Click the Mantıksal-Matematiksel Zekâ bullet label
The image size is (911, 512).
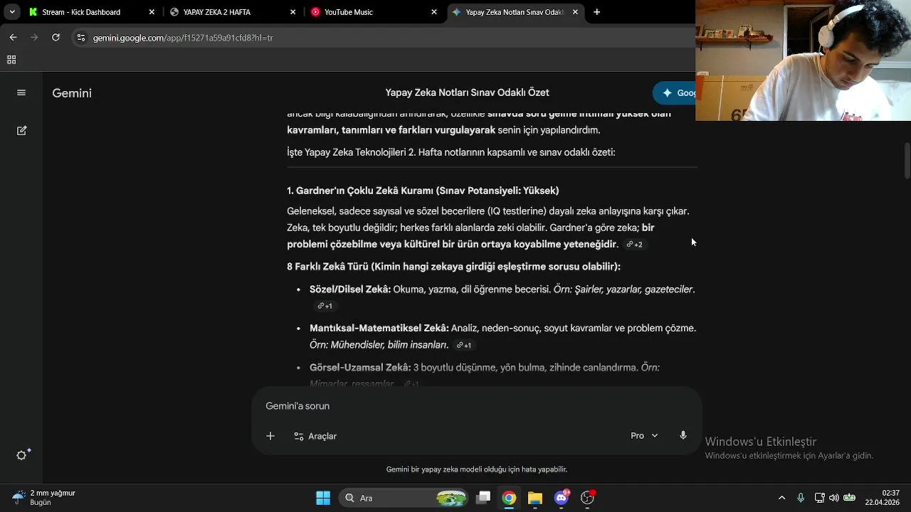pos(379,329)
